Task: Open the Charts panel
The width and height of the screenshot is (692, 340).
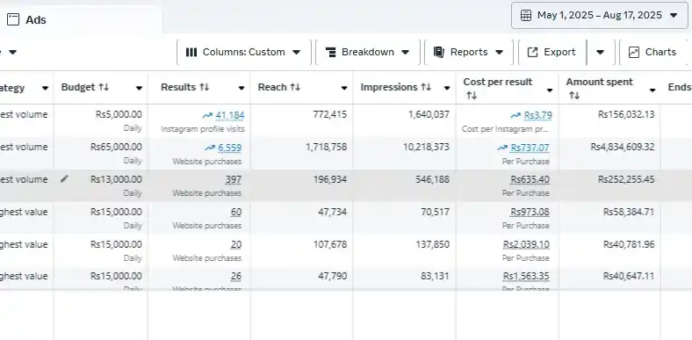Action: [653, 52]
